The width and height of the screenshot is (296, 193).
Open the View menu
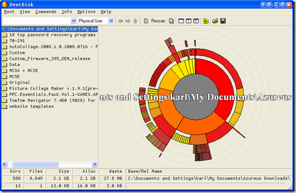[x=25, y=12]
